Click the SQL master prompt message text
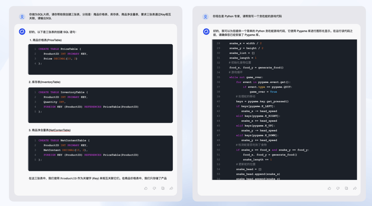 click(x=100, y=16)
